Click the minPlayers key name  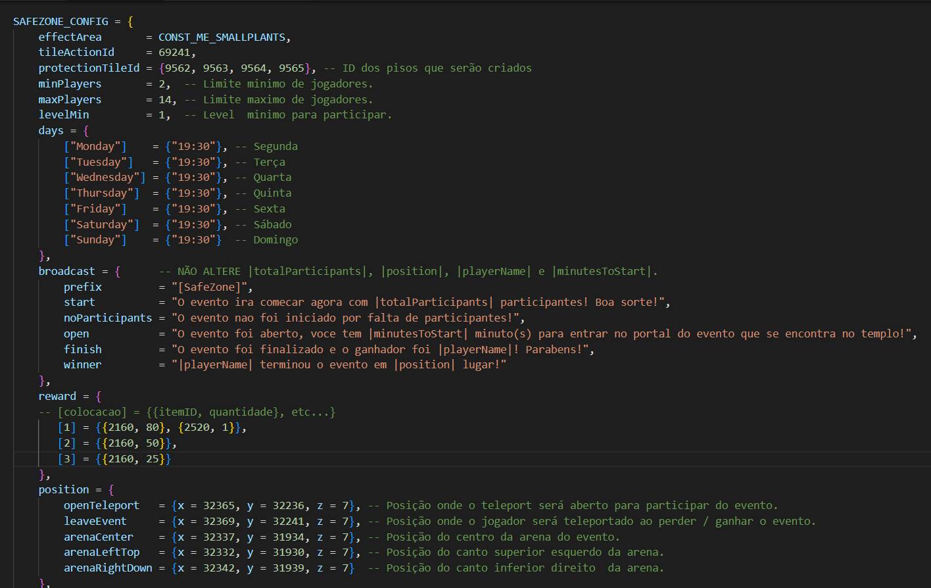(x=70, y=84)
